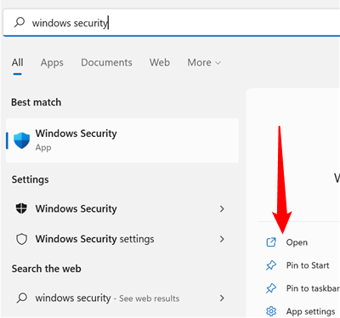340x318 pixels.
Task: Expand the web results chevron arrow
Action: [222, 298]
